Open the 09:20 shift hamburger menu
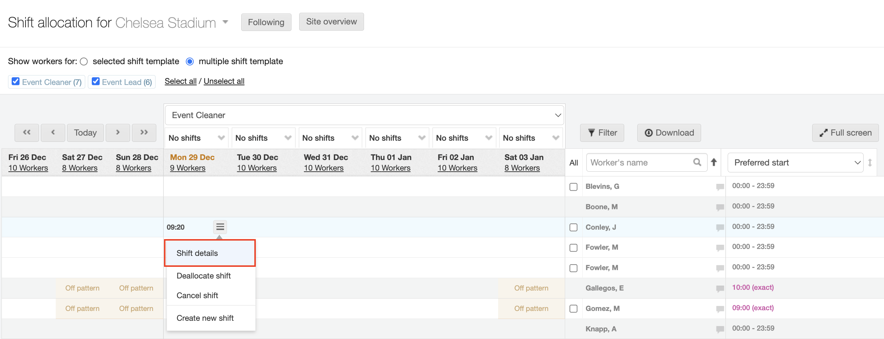 click(x=220, y=227)
